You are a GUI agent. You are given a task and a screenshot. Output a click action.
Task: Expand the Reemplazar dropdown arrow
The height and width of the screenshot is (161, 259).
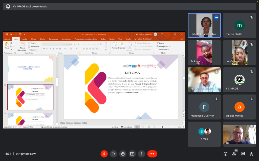(x=169, y=47)
